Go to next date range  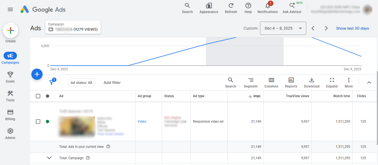point(326,28)
